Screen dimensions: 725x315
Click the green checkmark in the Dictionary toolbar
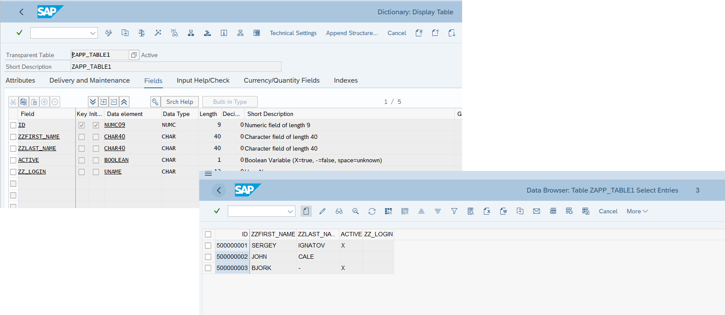click(x=19, y=33)
